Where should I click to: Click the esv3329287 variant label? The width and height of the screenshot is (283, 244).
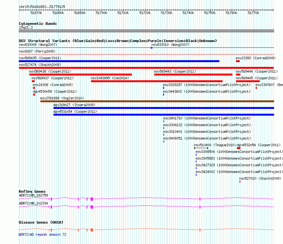point(207,85)
